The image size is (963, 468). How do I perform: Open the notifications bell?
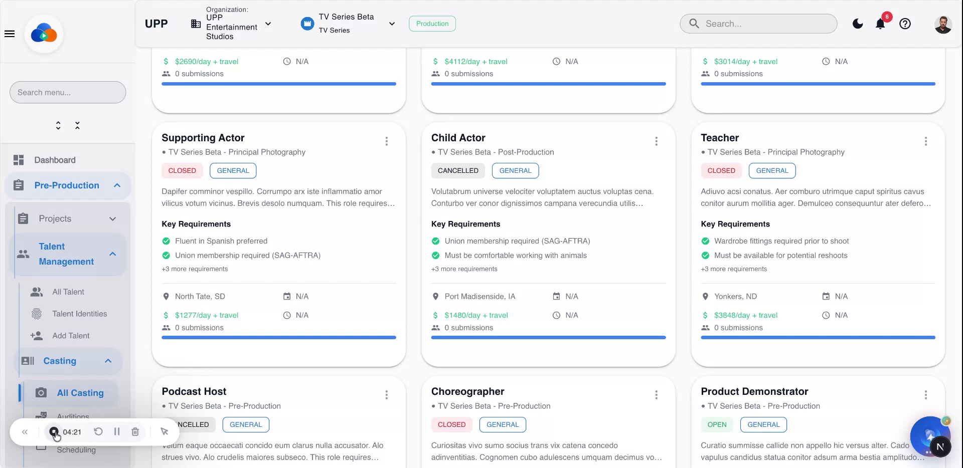880,24
